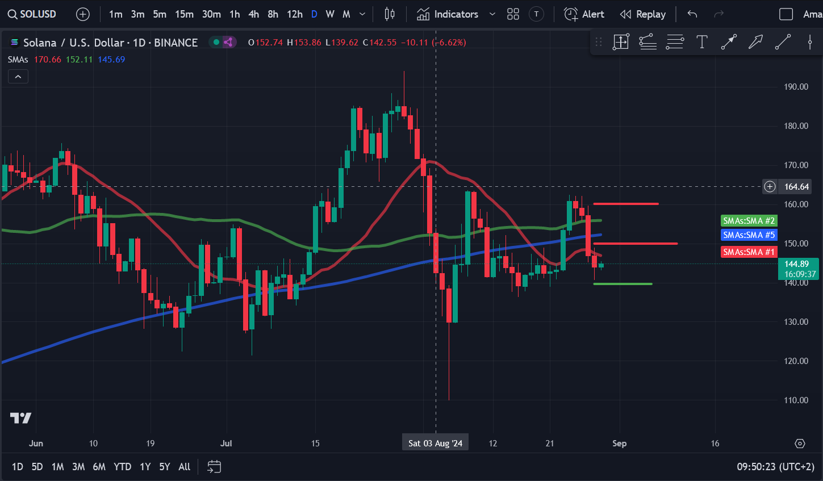Grab the favorites toolbar dotted handle
Viewport: 823px width, 481px height.
click(x=599, y=41)
